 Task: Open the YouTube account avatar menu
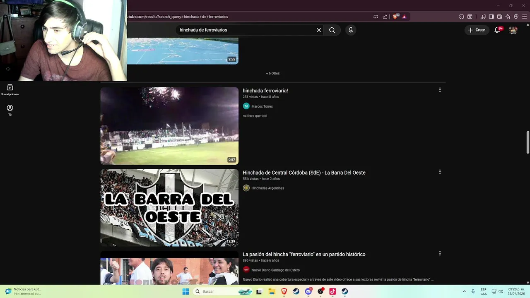point(513,30)
